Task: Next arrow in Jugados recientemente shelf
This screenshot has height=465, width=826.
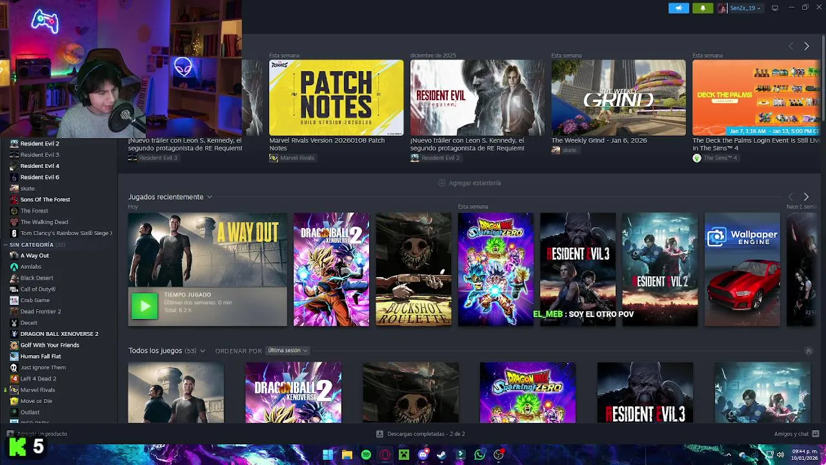Action: (x=806, y=196)
